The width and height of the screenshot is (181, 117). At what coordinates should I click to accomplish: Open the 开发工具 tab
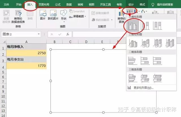(x=105, y=4)
